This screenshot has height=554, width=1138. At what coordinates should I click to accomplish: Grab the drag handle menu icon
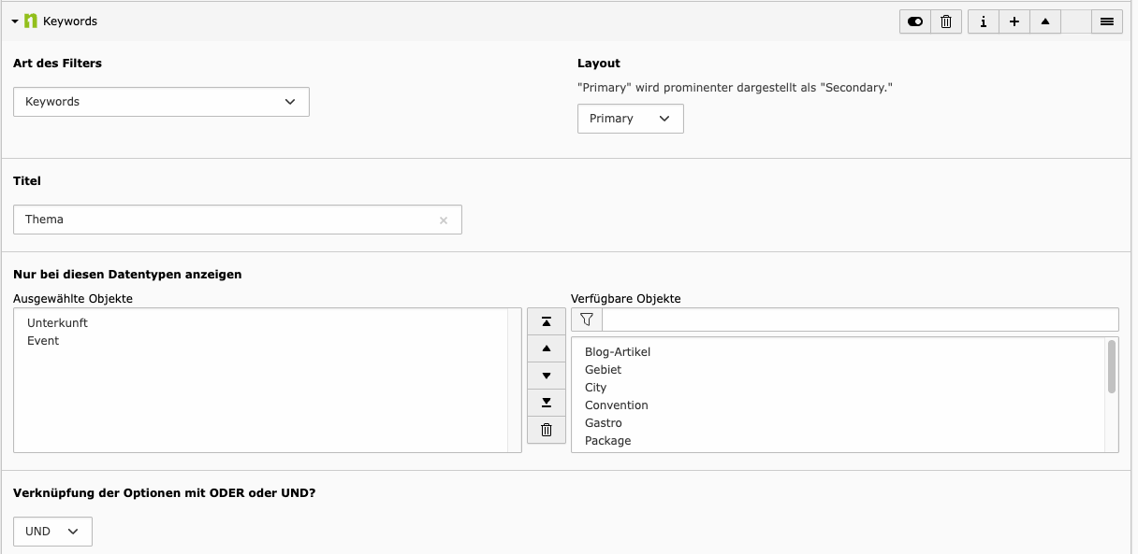pos(1107,21)
